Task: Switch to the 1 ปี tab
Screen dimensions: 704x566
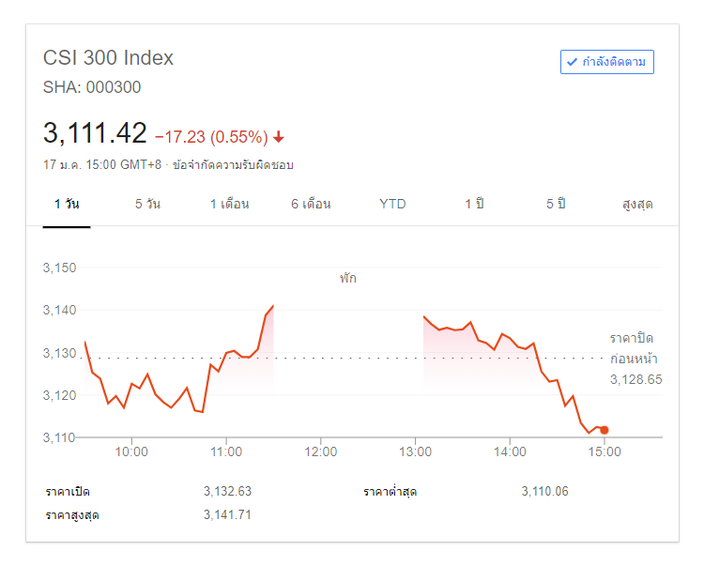Action: [474, 204]
